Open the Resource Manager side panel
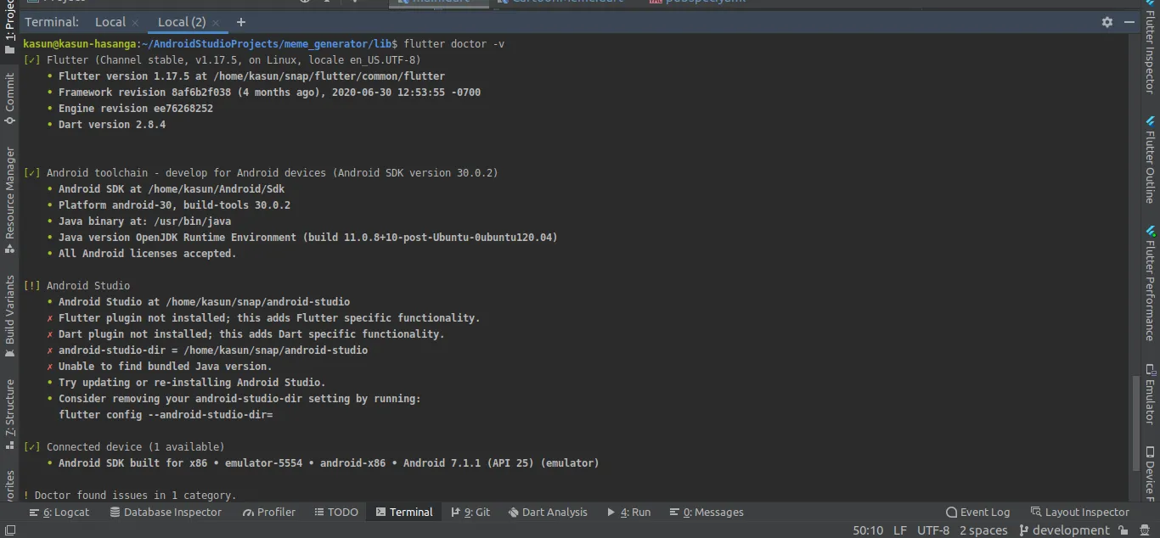The image size is (1160, 538). point(9,200)
